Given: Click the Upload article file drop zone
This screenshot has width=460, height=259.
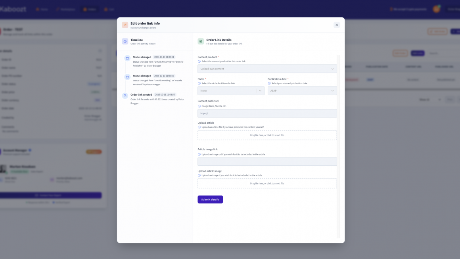Looking at the screenshot, I should (267, 135).
